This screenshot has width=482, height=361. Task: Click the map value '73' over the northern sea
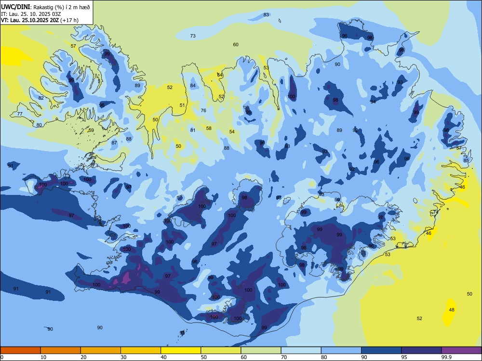[193, 36]
